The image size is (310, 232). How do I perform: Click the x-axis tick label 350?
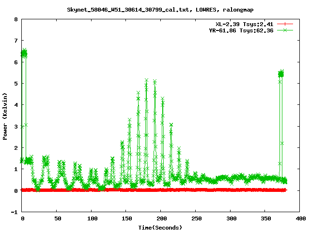266,218
